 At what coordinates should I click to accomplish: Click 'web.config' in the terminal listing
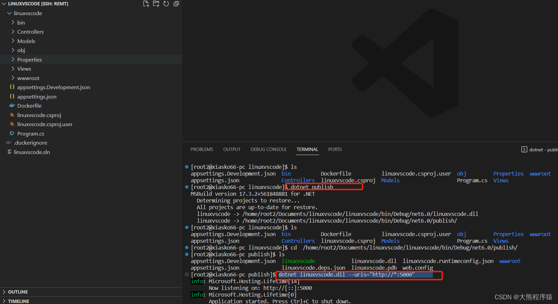point(418,268)
